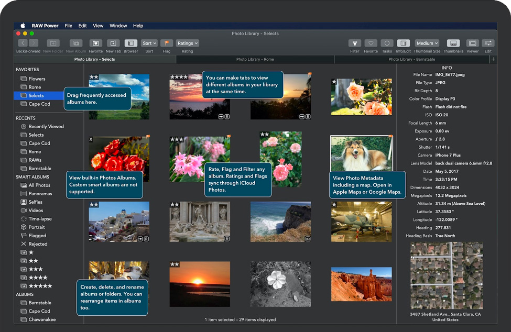The height and width of the screenshot is (332, 511).
Task: Click the Edit sliders icon
Action: (x=488, y=43)
